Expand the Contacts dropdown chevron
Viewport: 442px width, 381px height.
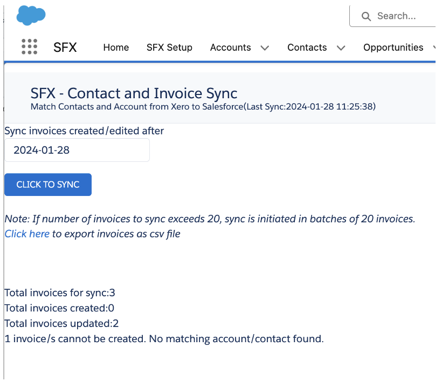[x=341, y=48]
